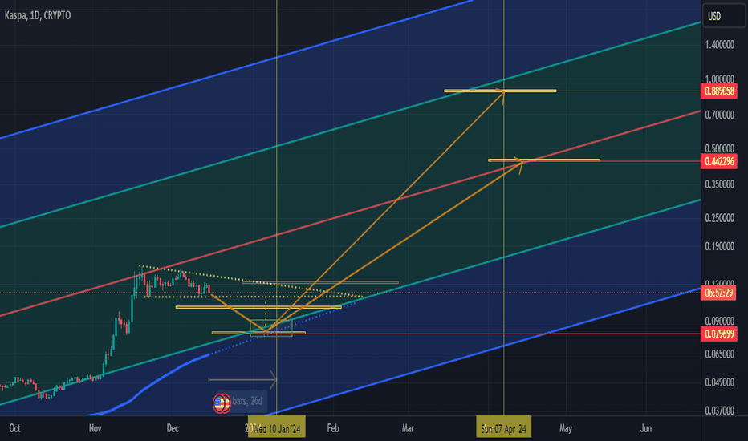Select the 0.889058 price label
Image resolution: width=748 pixels, height=441 pixels.
pos(719,91)
